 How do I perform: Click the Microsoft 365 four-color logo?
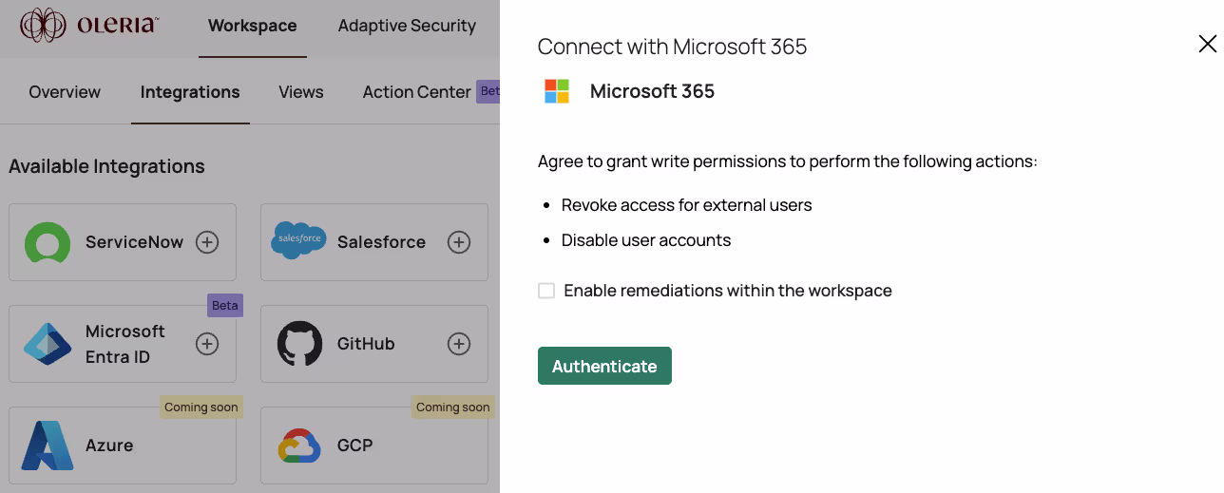pyautogui.click(x=557, y=91)
